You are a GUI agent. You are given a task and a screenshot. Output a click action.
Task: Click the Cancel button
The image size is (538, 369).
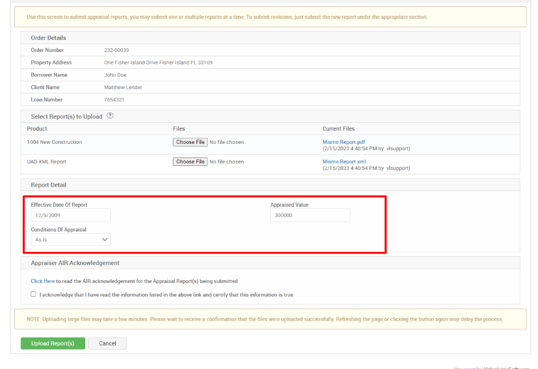(107, 343)
